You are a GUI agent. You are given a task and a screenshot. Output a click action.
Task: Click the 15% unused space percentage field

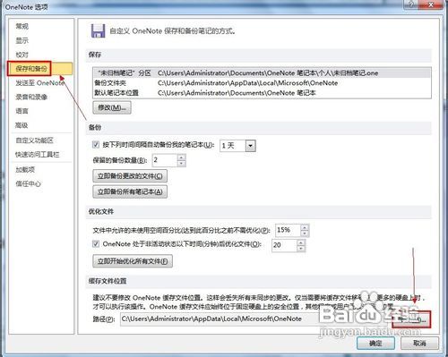tap(288, 230)
